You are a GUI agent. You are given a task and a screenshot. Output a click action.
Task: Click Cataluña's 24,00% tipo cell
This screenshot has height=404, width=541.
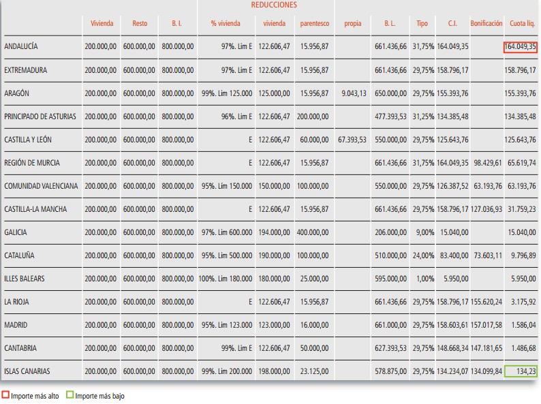click(423, 255)
